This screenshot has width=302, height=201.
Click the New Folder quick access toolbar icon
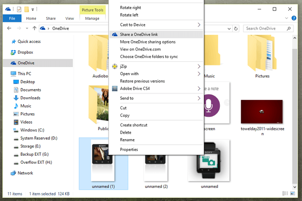(26, 9)
